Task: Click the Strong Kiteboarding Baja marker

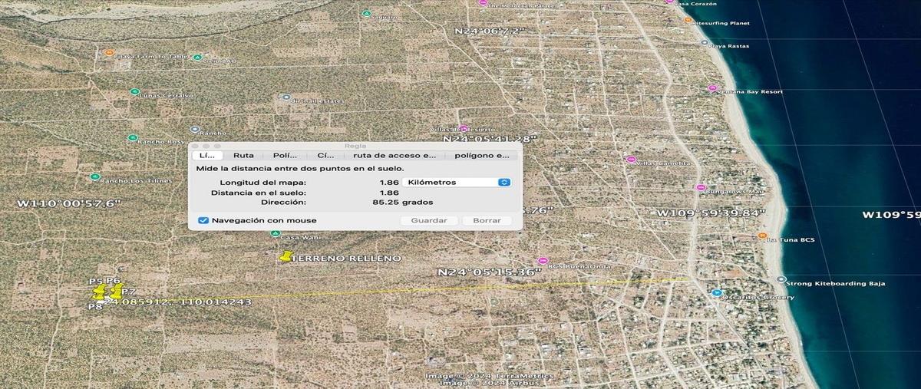Action: point(781,280)
